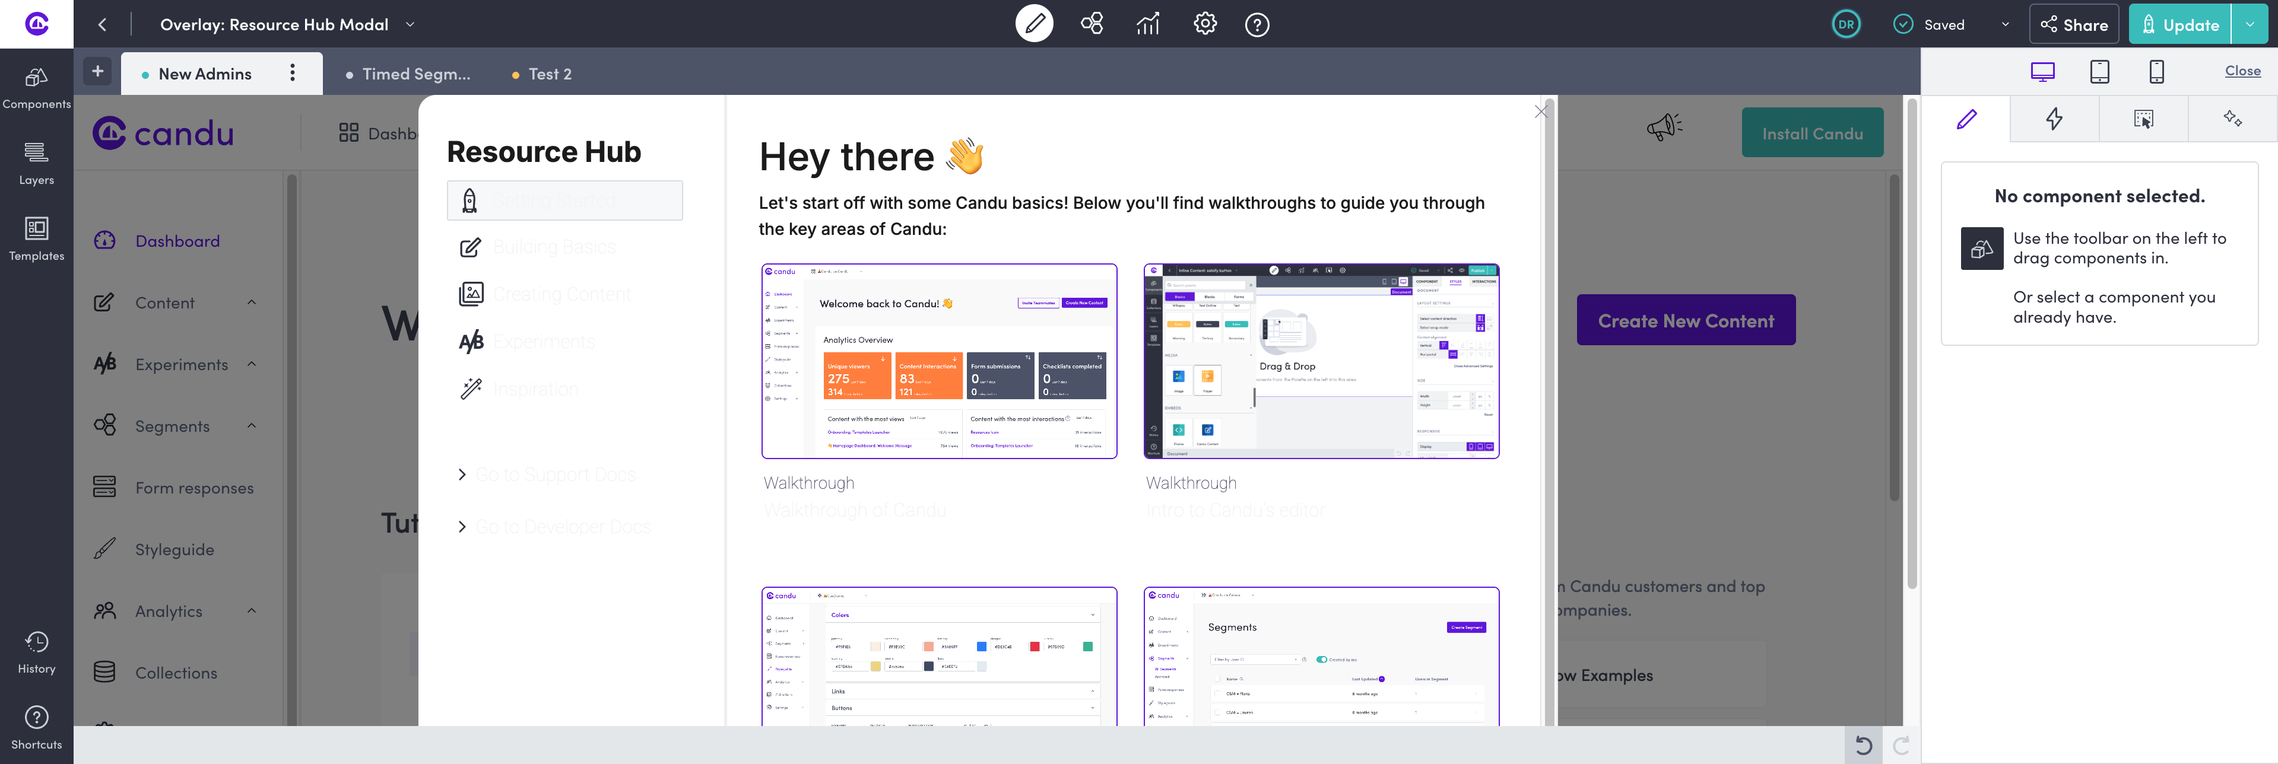Viewport: 2278px width, 764px height.
Task: Open the three-dot menu on New Admins tab
Action: 293,74
